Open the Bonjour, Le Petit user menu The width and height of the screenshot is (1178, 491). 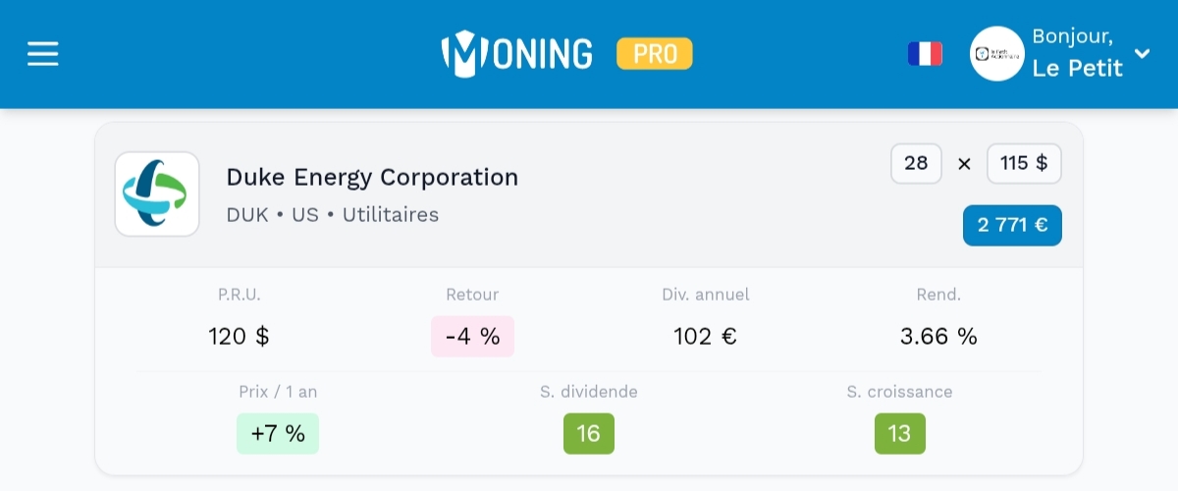point(1077,53)
